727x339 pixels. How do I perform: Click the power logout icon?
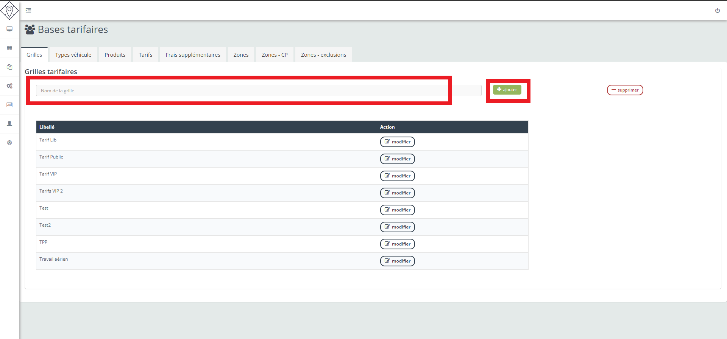(x=717, y=11)
